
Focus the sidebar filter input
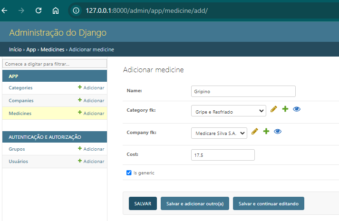click(55, 64)
